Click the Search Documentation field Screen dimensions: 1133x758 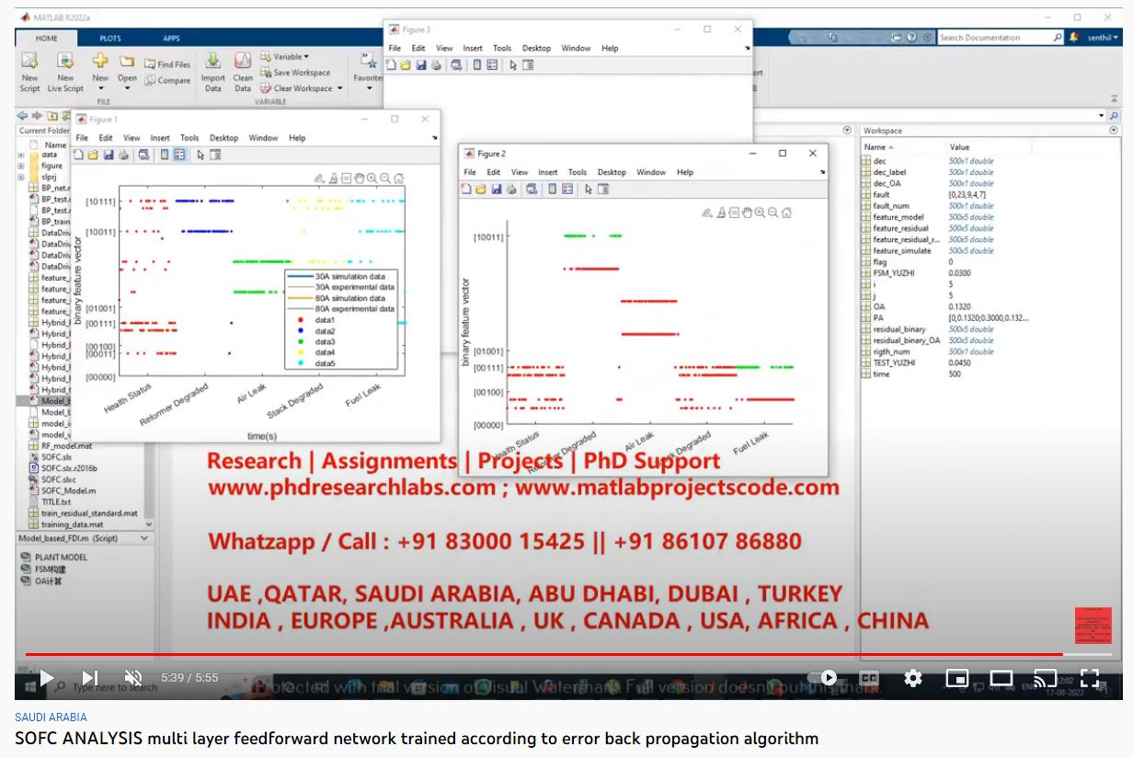998,38
